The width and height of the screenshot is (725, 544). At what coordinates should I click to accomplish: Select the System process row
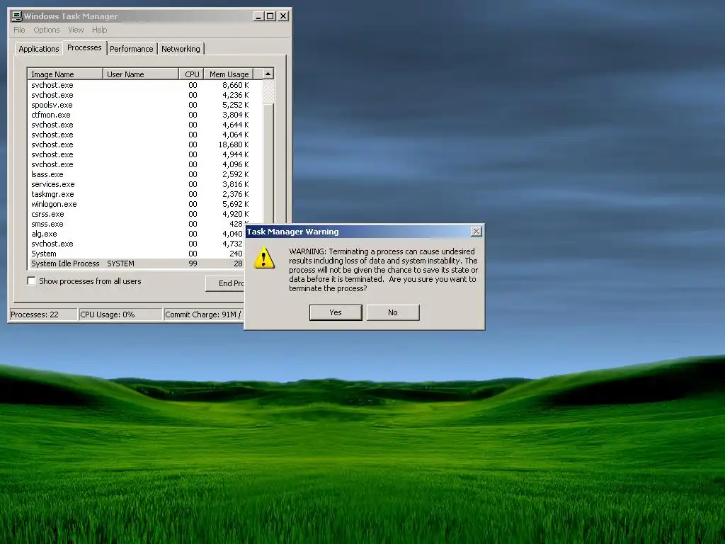(x=137, y=254)
